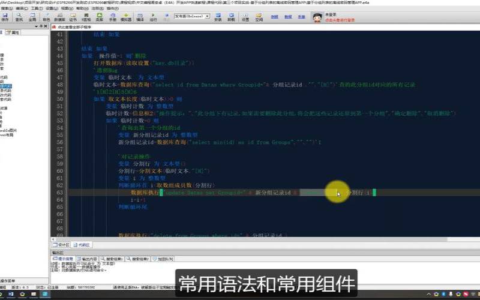
Task: Select the 搜索结果1 tab
Action: 112,259
